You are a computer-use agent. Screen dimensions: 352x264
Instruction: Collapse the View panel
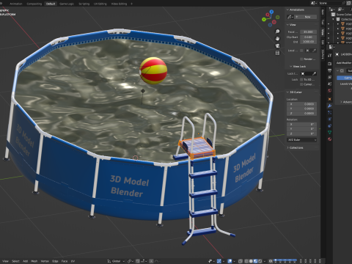click(287, 25)
